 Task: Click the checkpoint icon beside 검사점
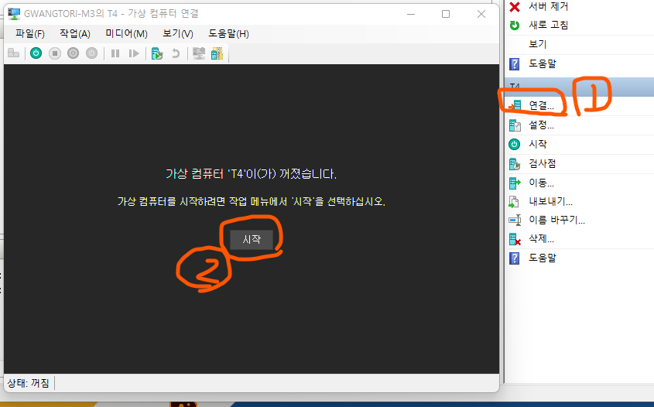tap(515, 164)
